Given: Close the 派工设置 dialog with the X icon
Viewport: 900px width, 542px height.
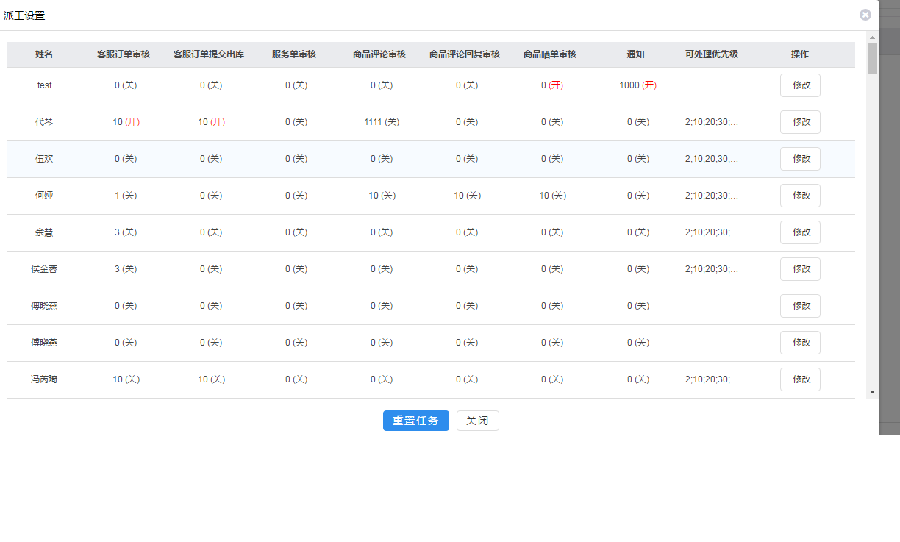Looking at the screenshot, I should [865, 15].
